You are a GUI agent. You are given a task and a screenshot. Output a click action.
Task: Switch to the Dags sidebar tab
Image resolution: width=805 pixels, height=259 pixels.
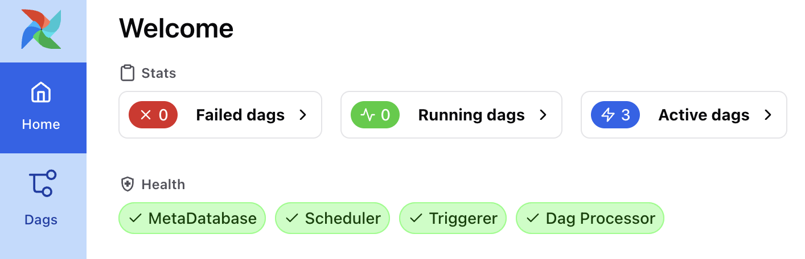41,199
